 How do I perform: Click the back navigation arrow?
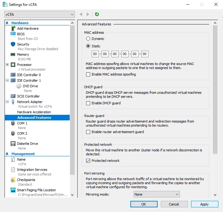point(81,14)
